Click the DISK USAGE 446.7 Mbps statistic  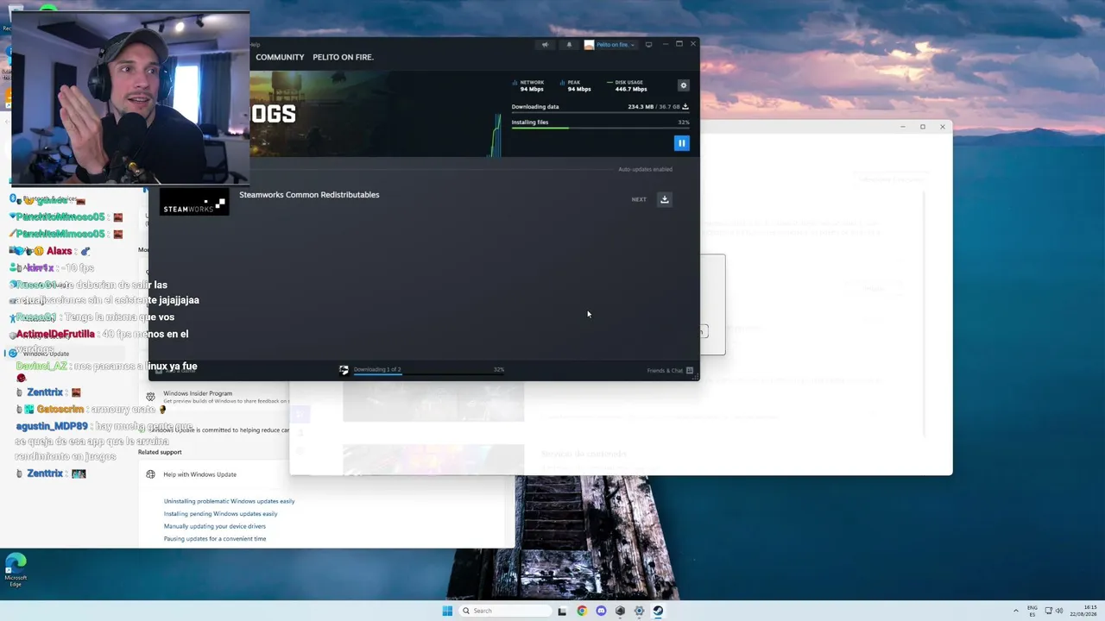click(x=628, y=85)
